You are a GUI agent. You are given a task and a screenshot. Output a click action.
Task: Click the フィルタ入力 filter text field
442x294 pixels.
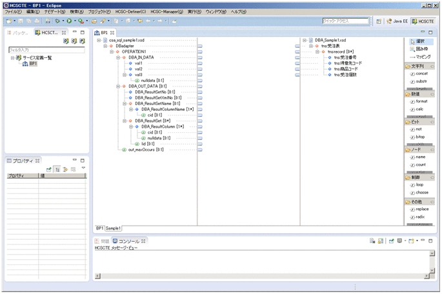click(45, 50)
